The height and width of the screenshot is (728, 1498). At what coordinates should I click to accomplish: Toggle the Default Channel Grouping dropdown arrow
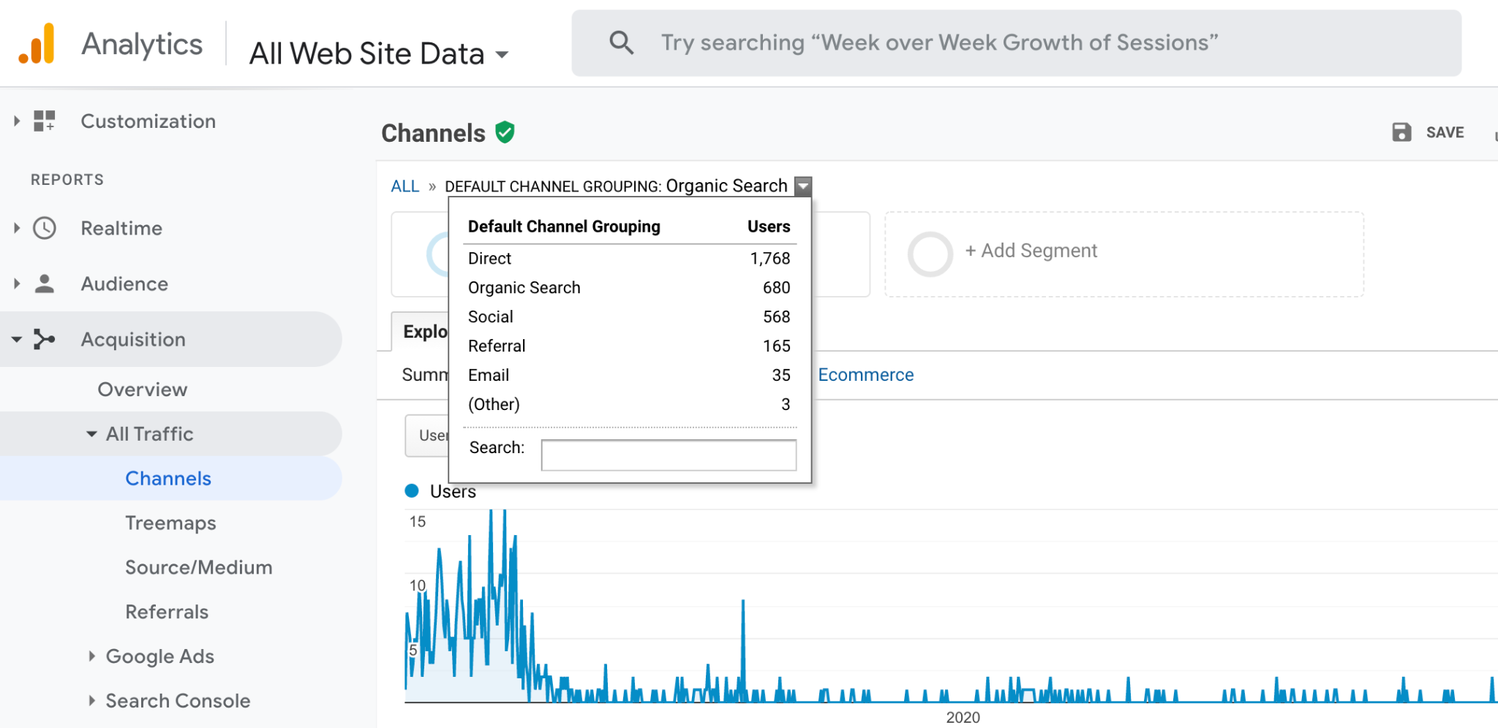[803, 186]
